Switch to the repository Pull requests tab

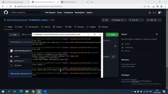(x=32, y=27)
